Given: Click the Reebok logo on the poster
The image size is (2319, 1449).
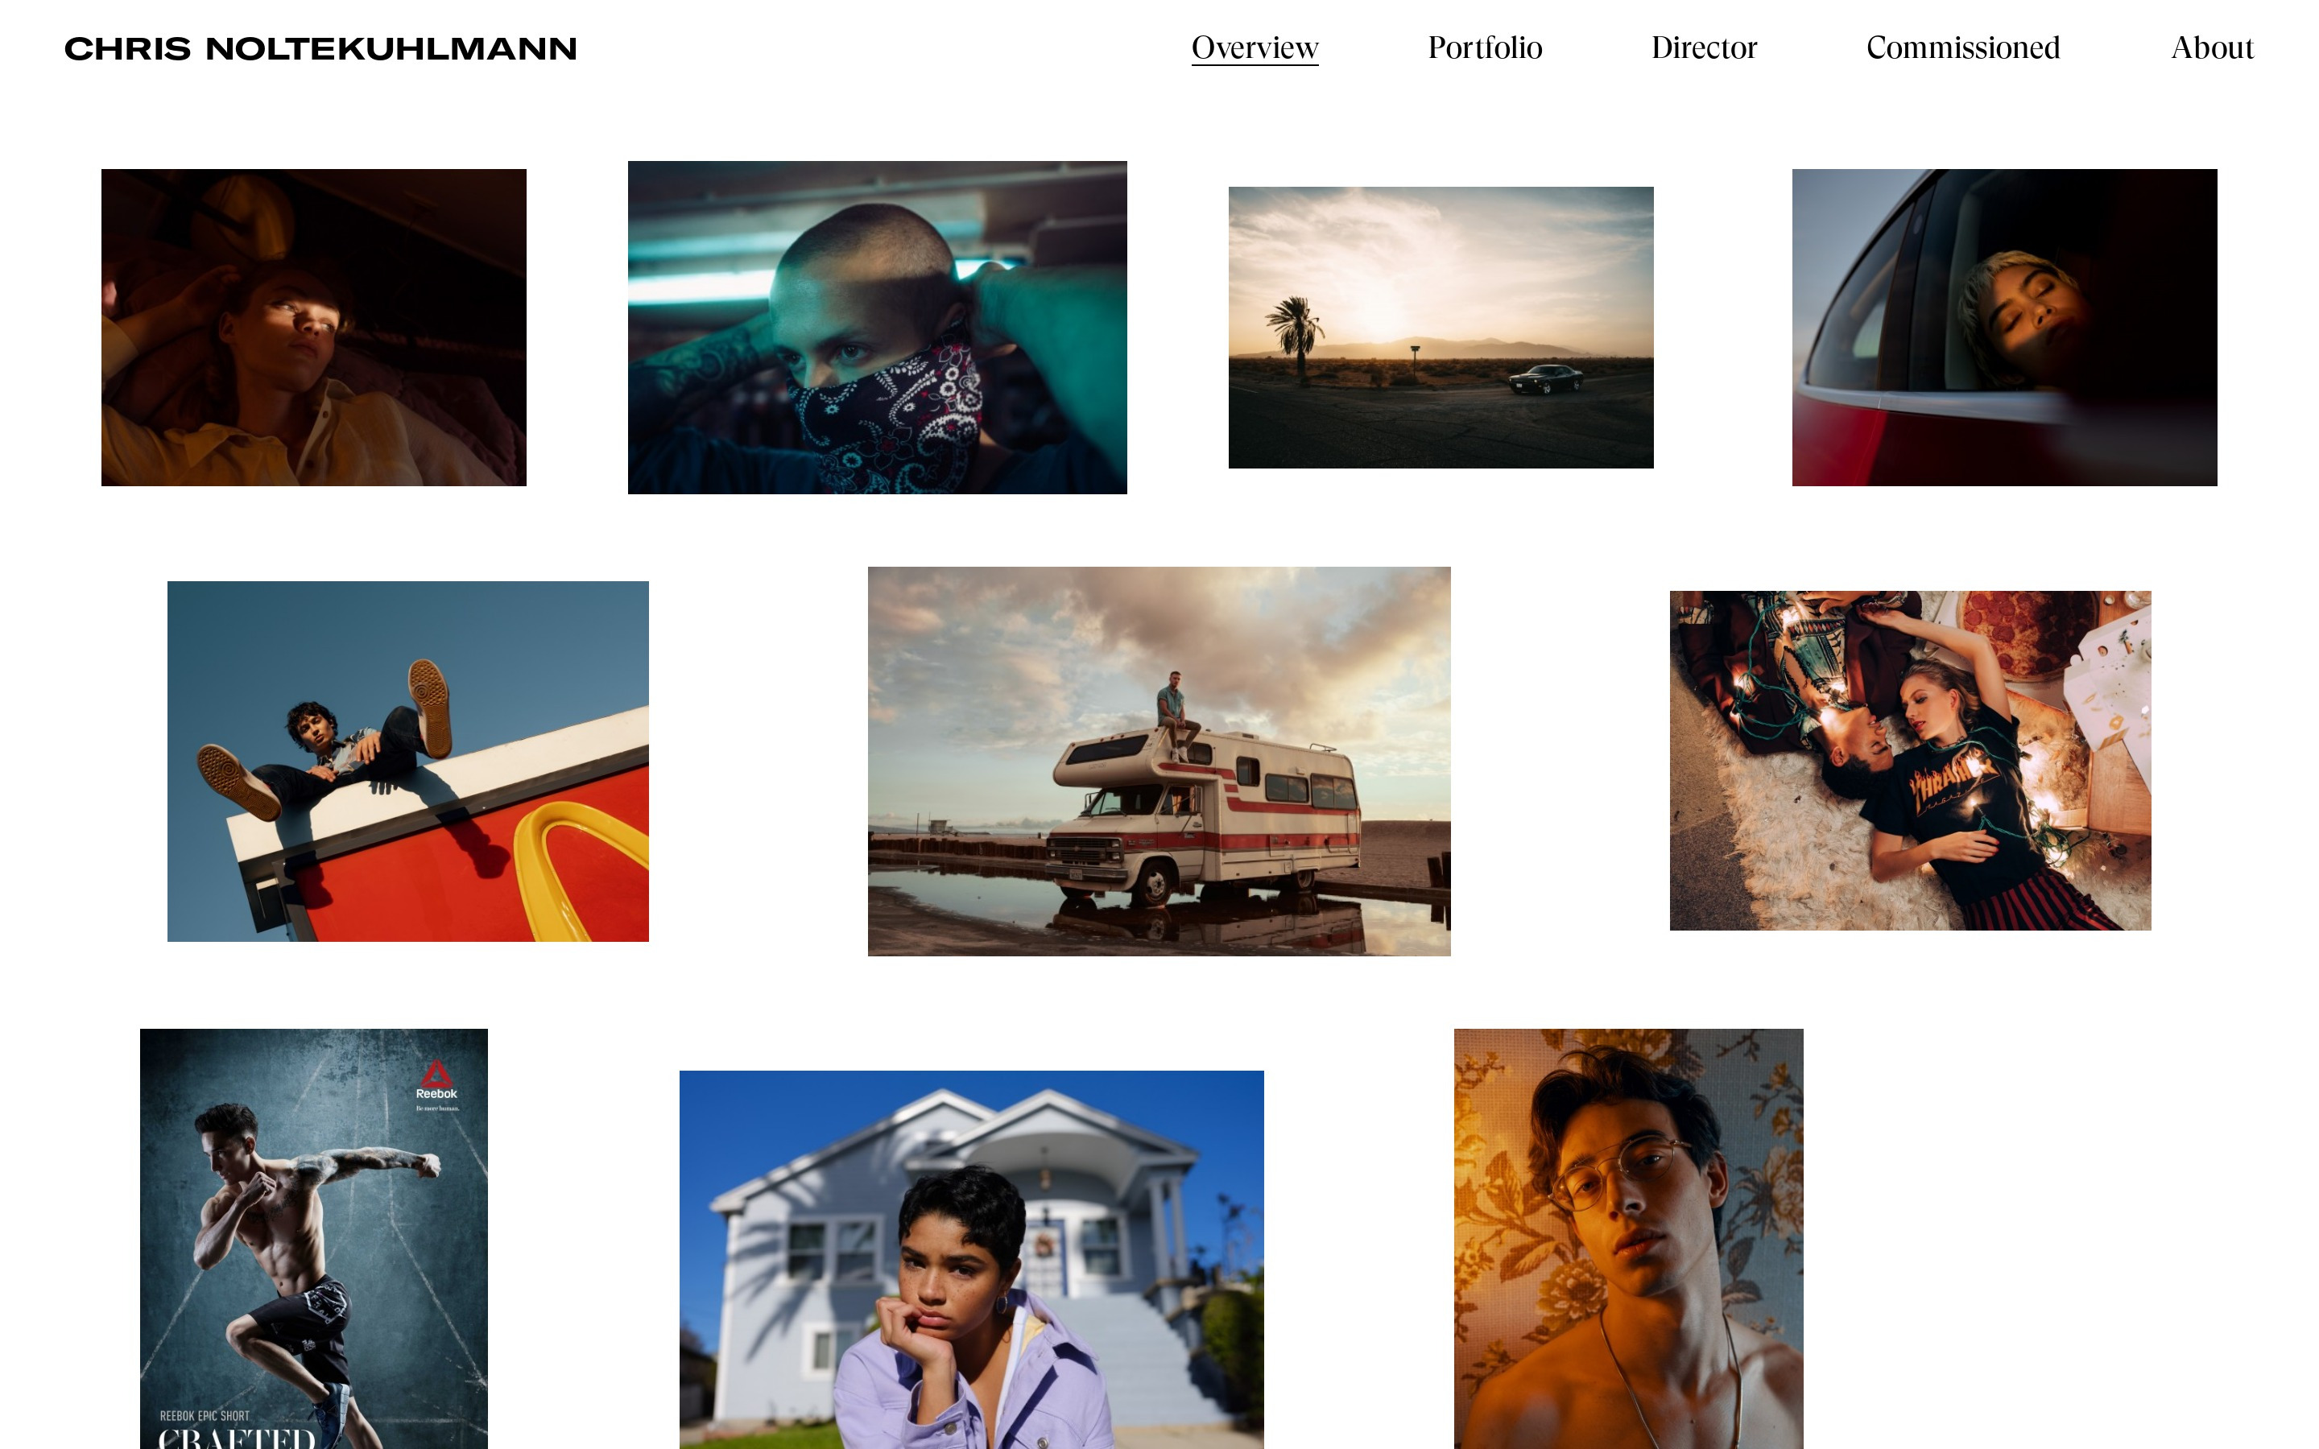Looking at the screenshot, I should [x=436, y=1080].
